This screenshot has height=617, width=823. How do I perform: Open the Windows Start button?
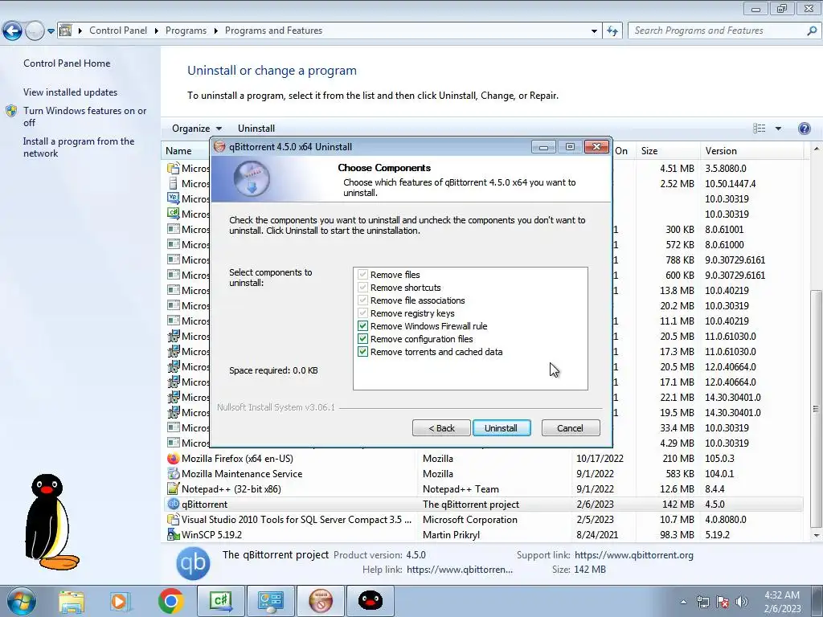tap(21, 601)
